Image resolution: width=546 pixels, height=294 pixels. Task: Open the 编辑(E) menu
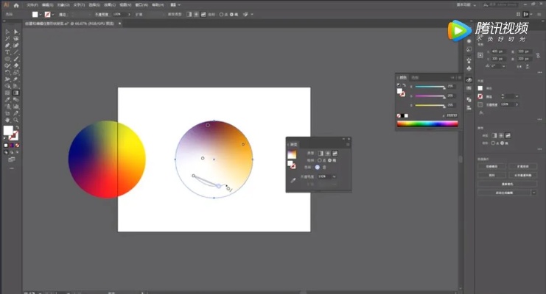coord(47,5)
